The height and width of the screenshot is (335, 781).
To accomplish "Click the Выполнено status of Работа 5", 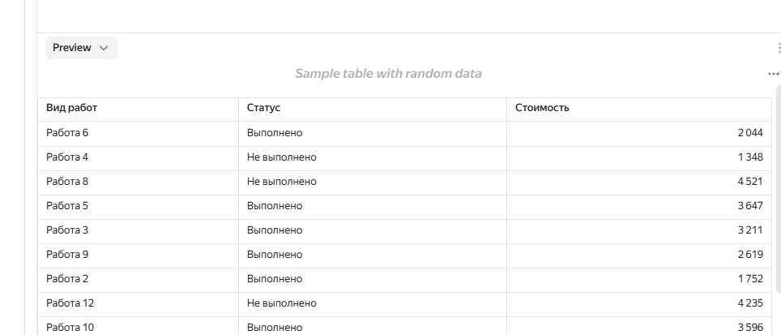I will point(275,206).
